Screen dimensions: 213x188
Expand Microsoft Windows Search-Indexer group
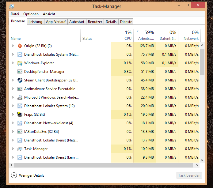[13, 97]
